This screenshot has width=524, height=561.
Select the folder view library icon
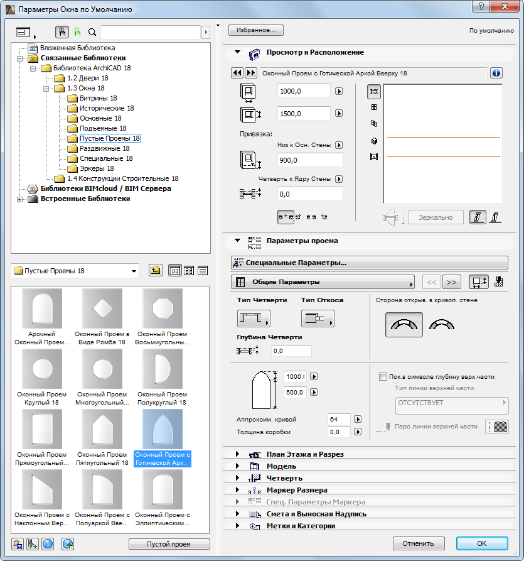pyautogui.click(x=62, y=32)
